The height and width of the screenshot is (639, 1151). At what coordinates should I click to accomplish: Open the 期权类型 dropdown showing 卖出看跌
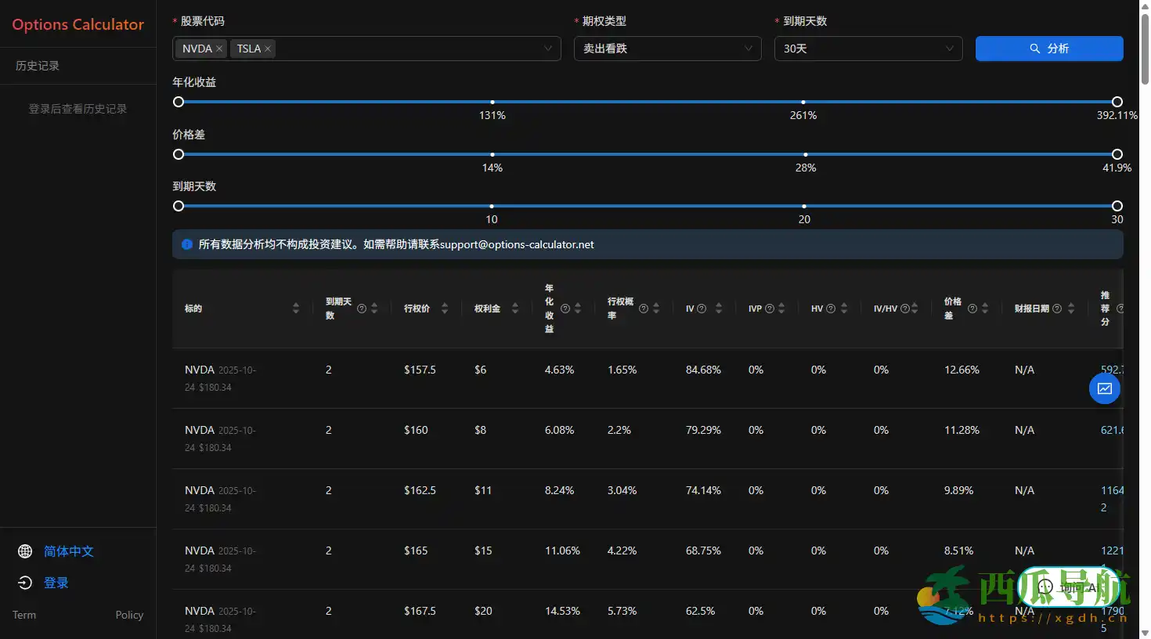pyautogui.click(x=667, y=49)
